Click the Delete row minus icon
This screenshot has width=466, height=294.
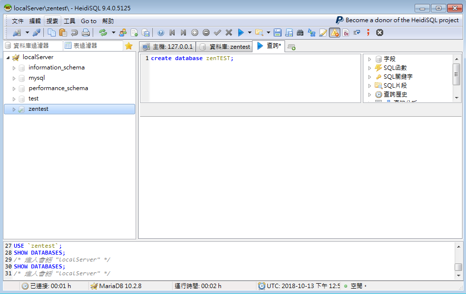coord(206,33)
